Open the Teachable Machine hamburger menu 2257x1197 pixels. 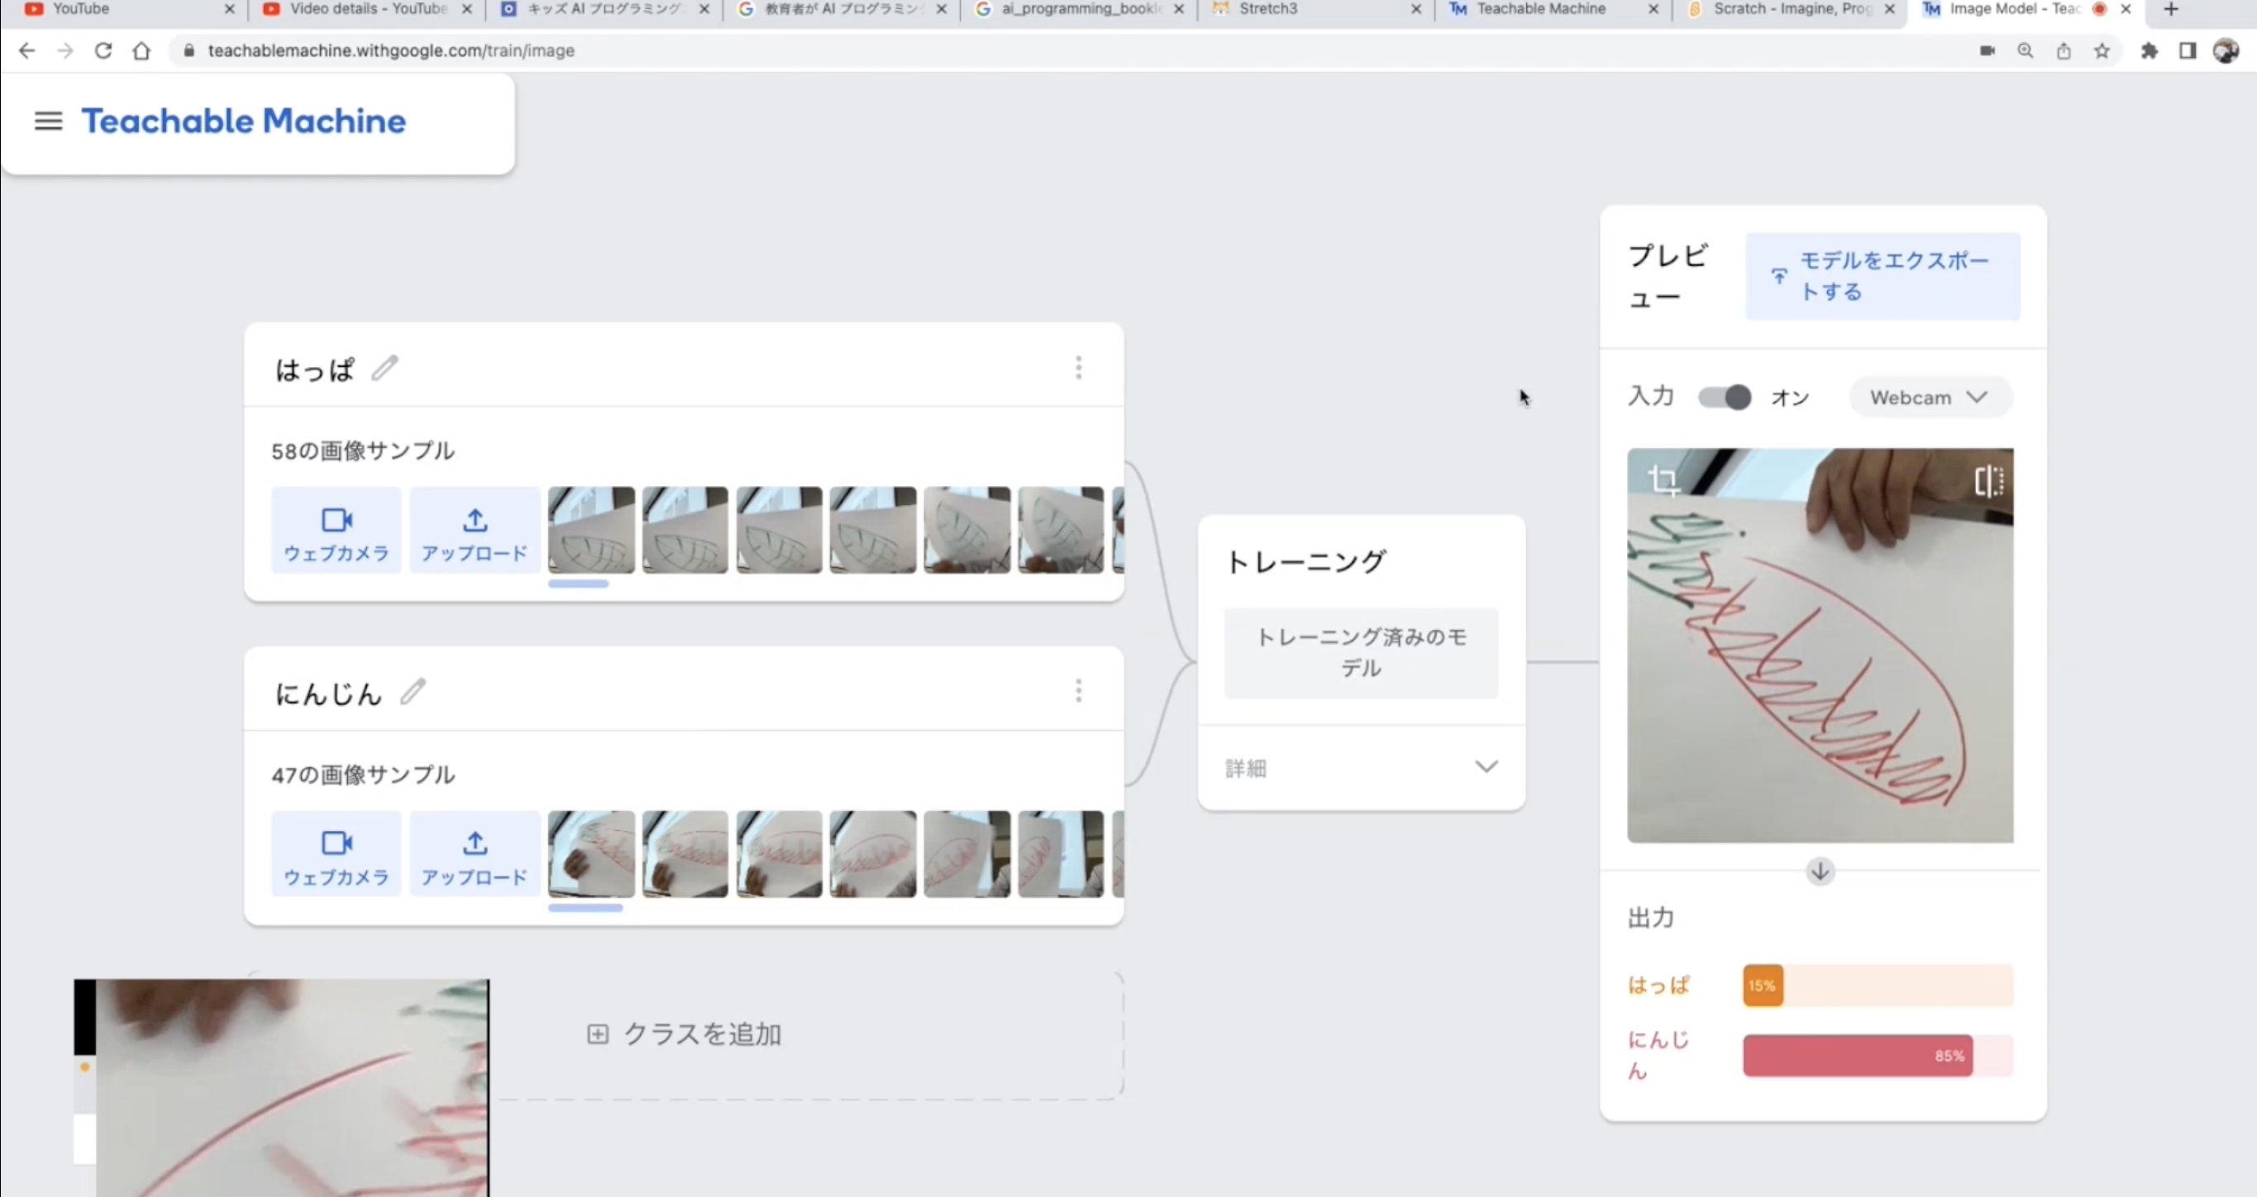tap(48, 121)
